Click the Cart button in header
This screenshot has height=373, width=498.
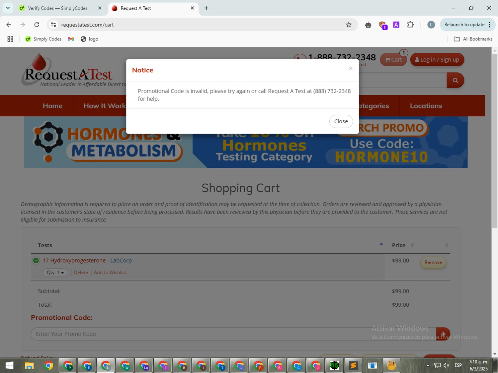393,60
